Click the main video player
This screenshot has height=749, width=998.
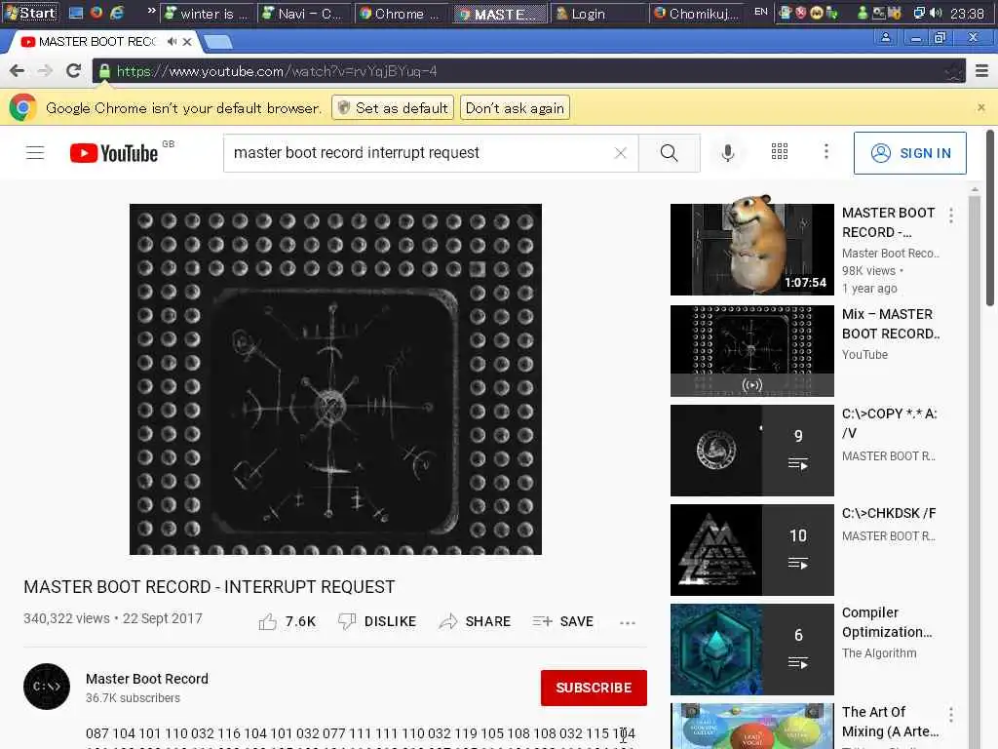pyautogui.click(x=335, y=379)
